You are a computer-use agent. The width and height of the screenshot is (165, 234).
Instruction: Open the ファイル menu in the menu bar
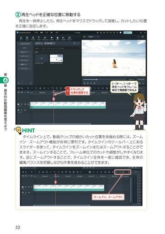(36, 33)
